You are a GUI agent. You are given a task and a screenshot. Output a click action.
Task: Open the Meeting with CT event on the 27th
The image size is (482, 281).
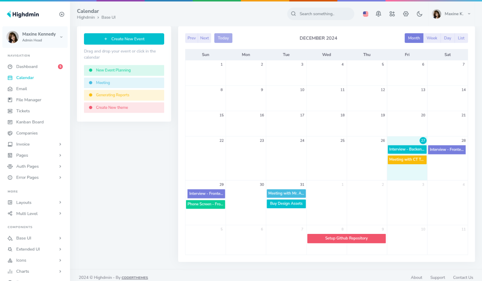click(x=407, y=160)
